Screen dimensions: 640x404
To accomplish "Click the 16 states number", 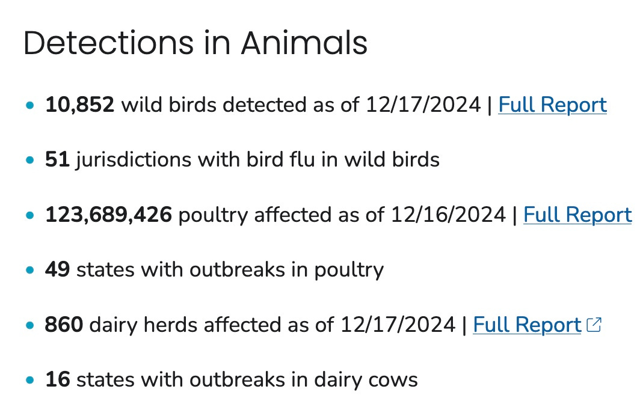I will click(58, 379).
